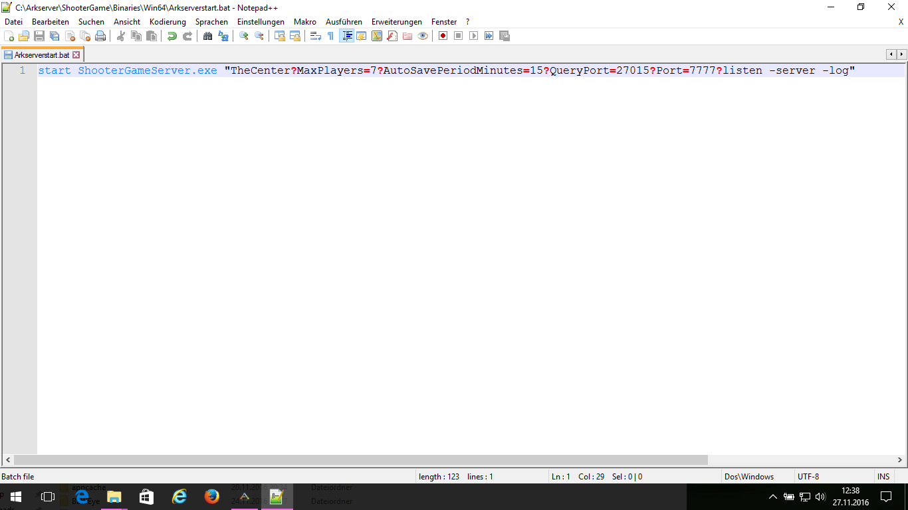Open the Datei menu
Image resolution: width=908 pixels, height=510 pixels.
[13, 22]
